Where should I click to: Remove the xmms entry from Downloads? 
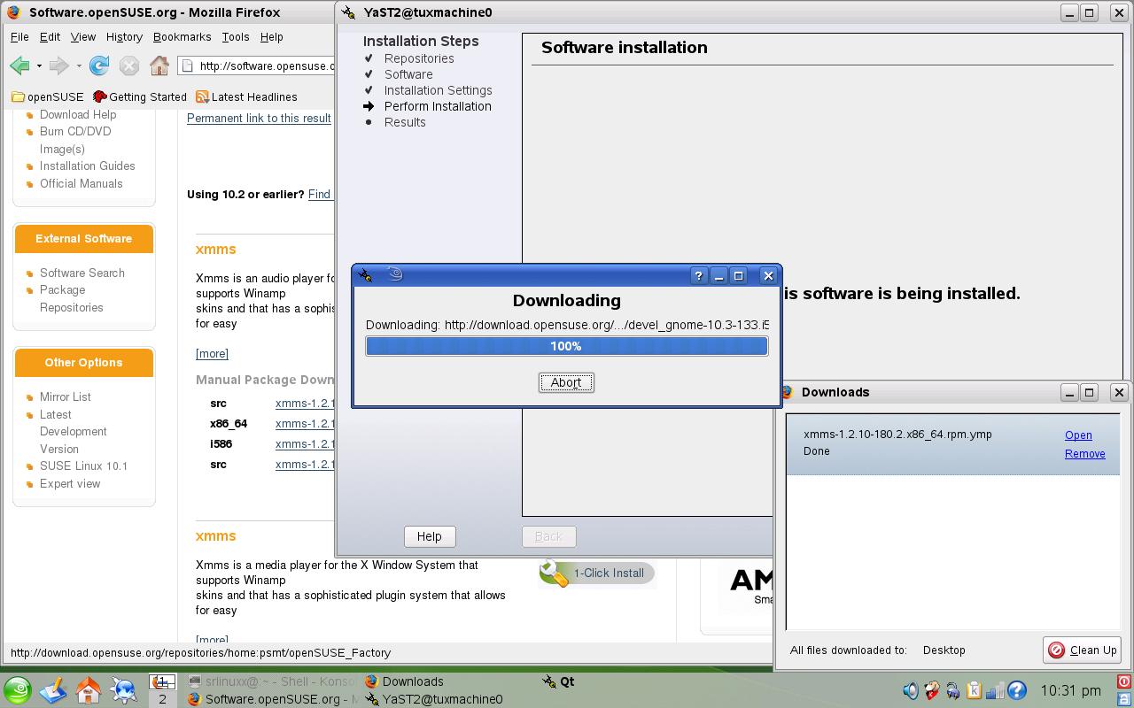coord(1084,454)
